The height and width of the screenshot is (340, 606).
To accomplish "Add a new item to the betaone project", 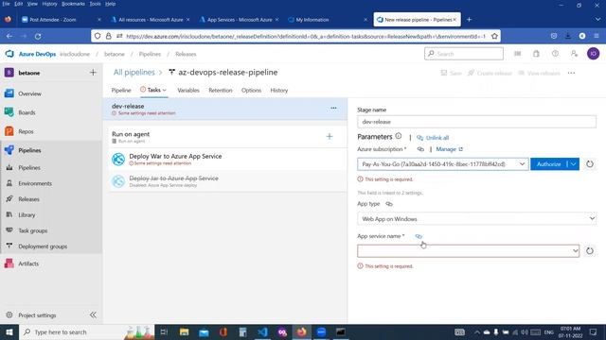I will coord(93,73).
